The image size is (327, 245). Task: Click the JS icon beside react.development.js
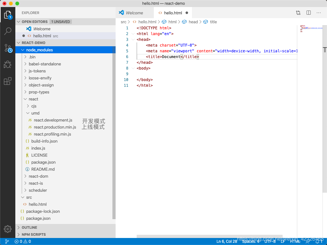click(30, 120)
